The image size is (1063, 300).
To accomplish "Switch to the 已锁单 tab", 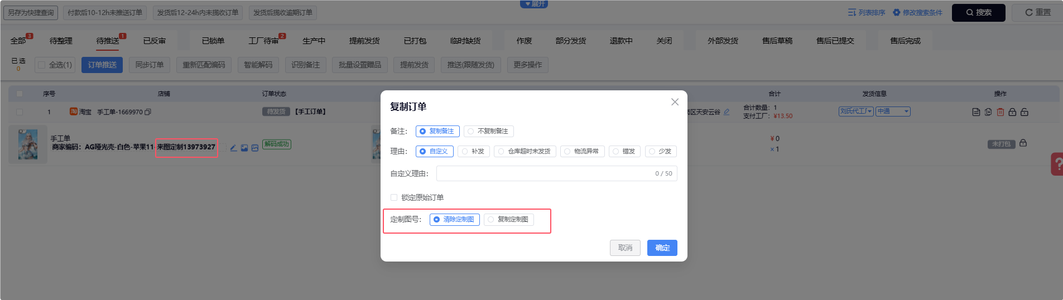I will tap(213, 41).
